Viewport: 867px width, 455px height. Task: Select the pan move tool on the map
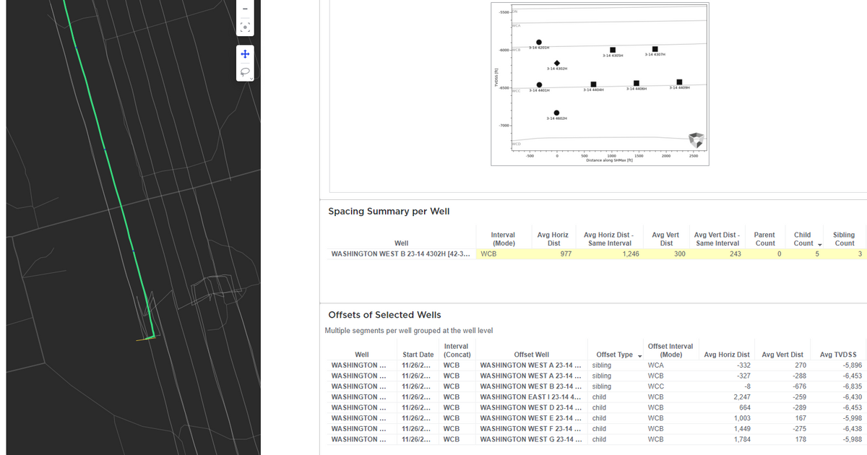coord(246,54)
